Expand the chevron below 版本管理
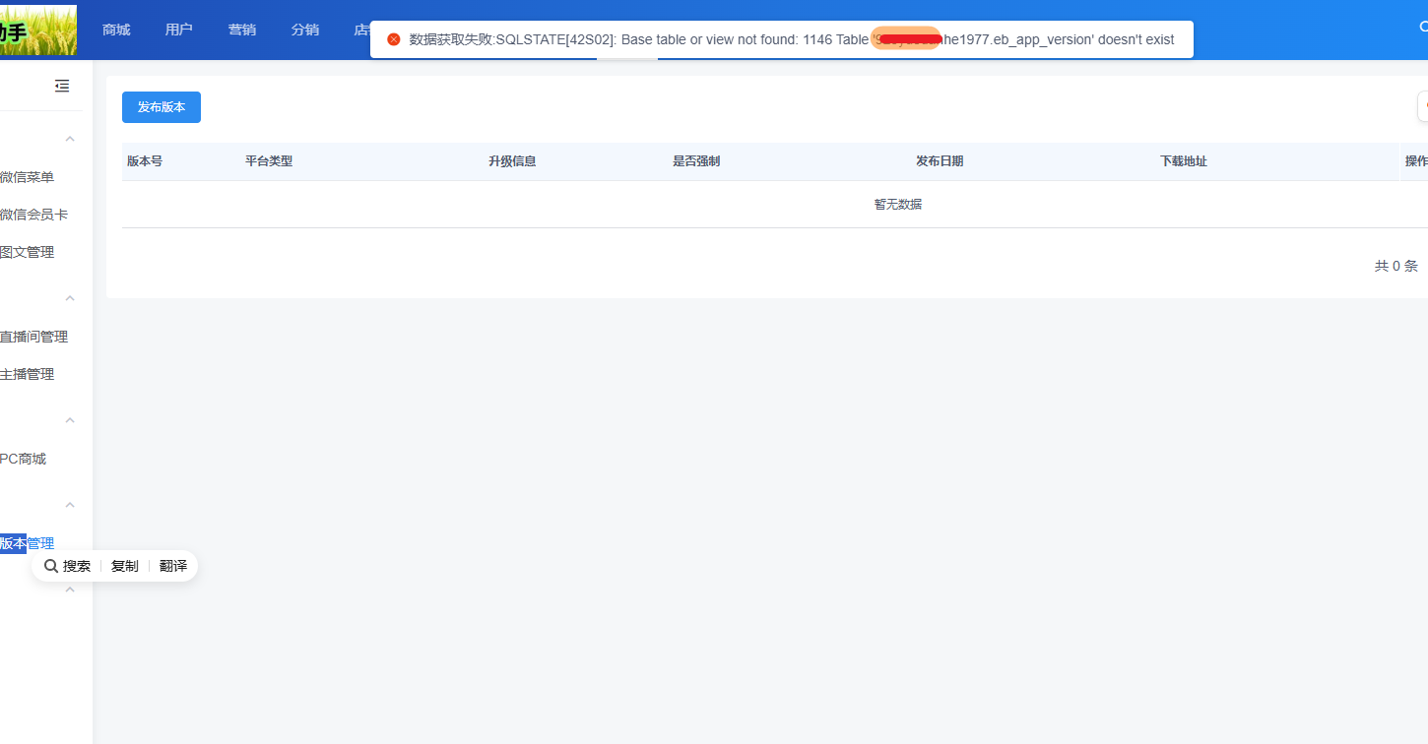 tap(70, 589)
